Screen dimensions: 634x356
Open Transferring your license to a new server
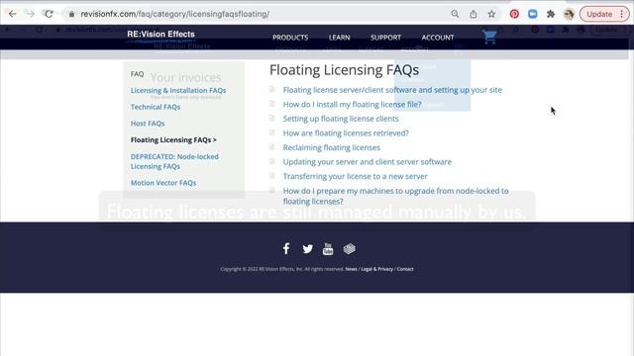(355, 176)
